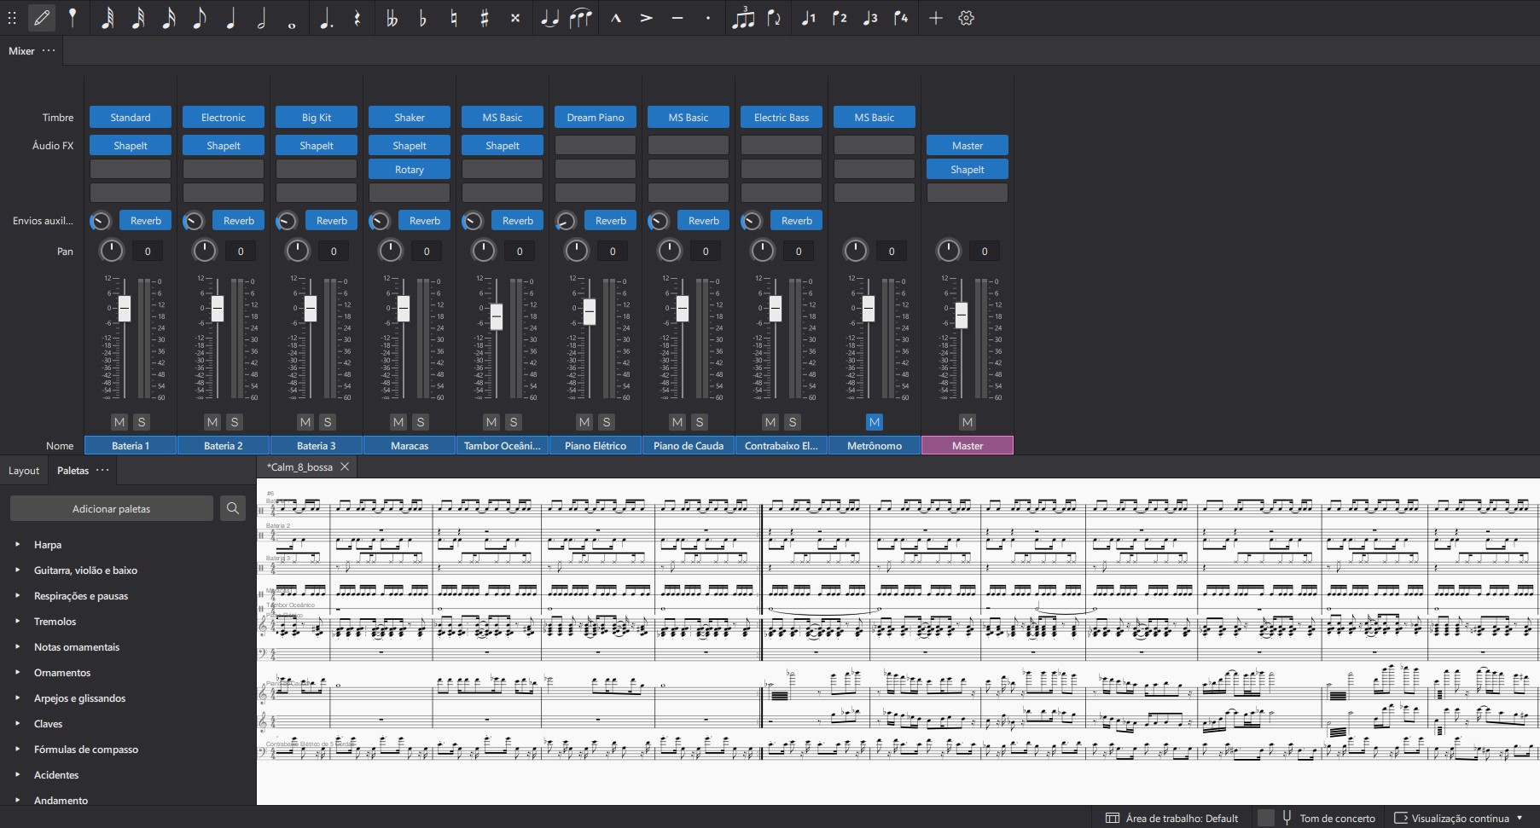Unmute the Metrônomo channel
The height and width of the screenshot is (828, 1540).
(874, 422)
